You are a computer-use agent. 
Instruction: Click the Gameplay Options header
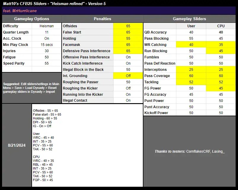[x=32, y=19]
